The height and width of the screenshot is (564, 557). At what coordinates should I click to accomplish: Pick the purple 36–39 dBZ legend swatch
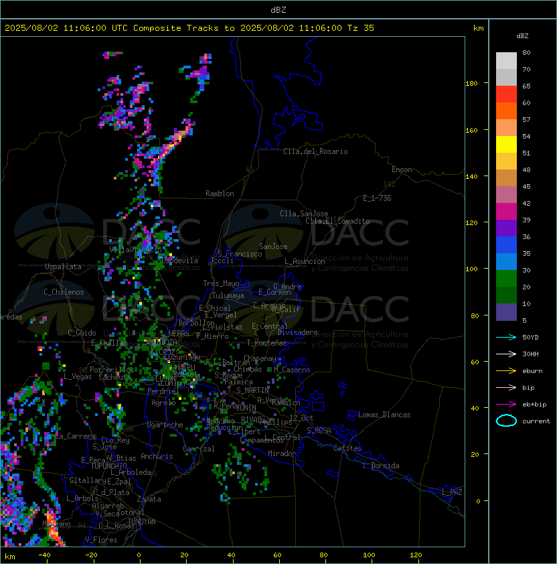click(506, 228)
